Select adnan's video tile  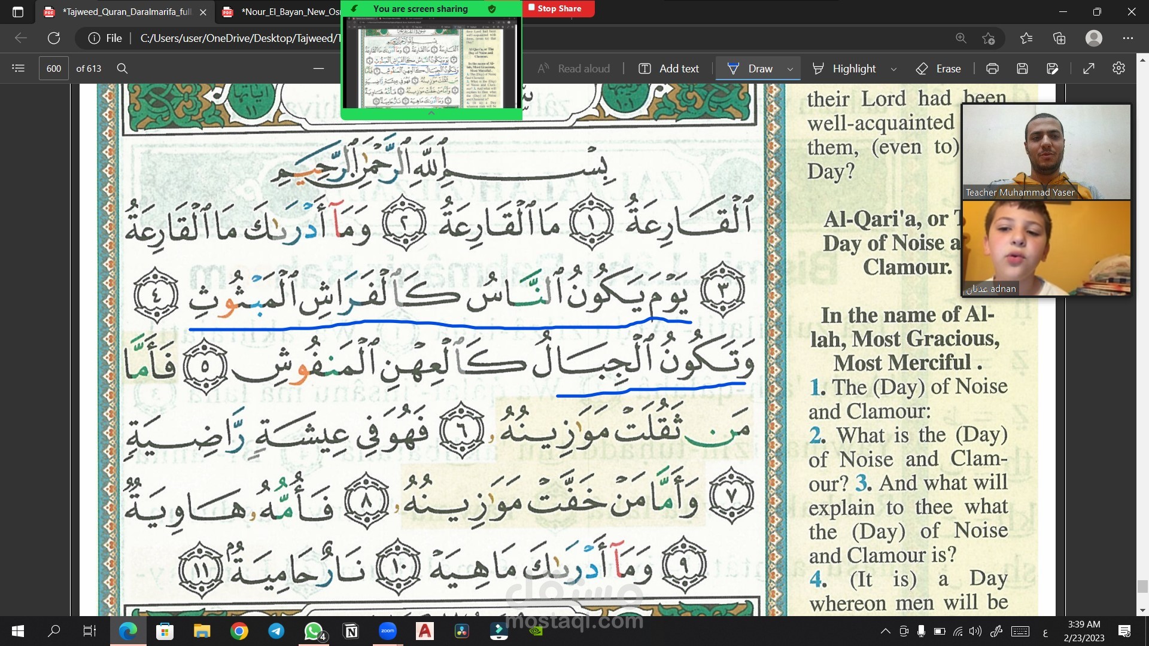tap(1046, 248)
